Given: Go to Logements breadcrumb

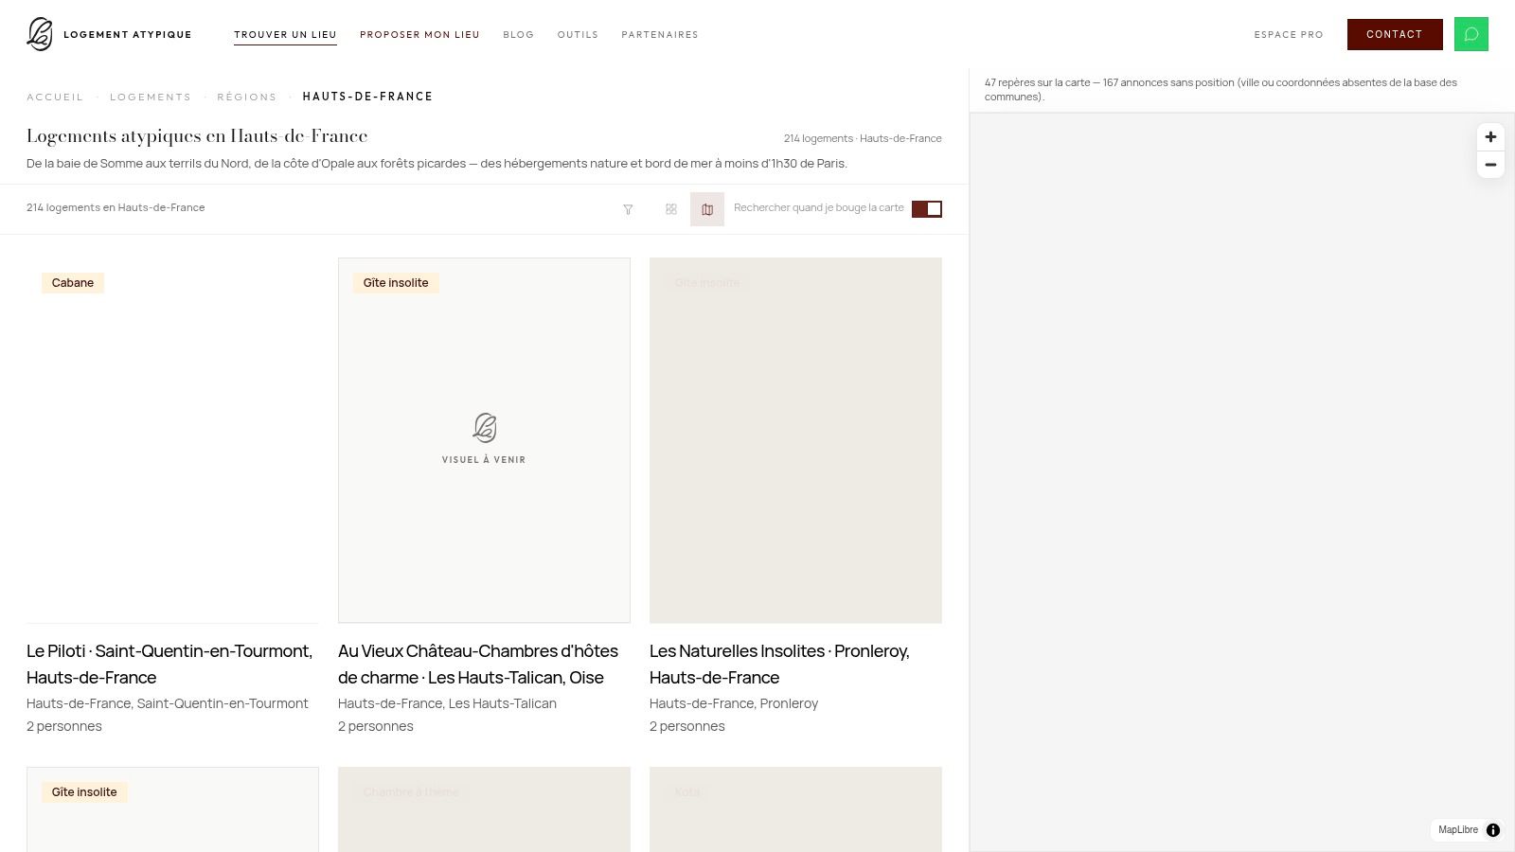Looking at the screenshot, I should [x=151, y=97].
